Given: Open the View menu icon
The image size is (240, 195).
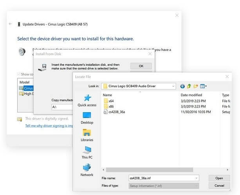Looking at the screenshot, I should pyautogui.click(x=204, y=86).
